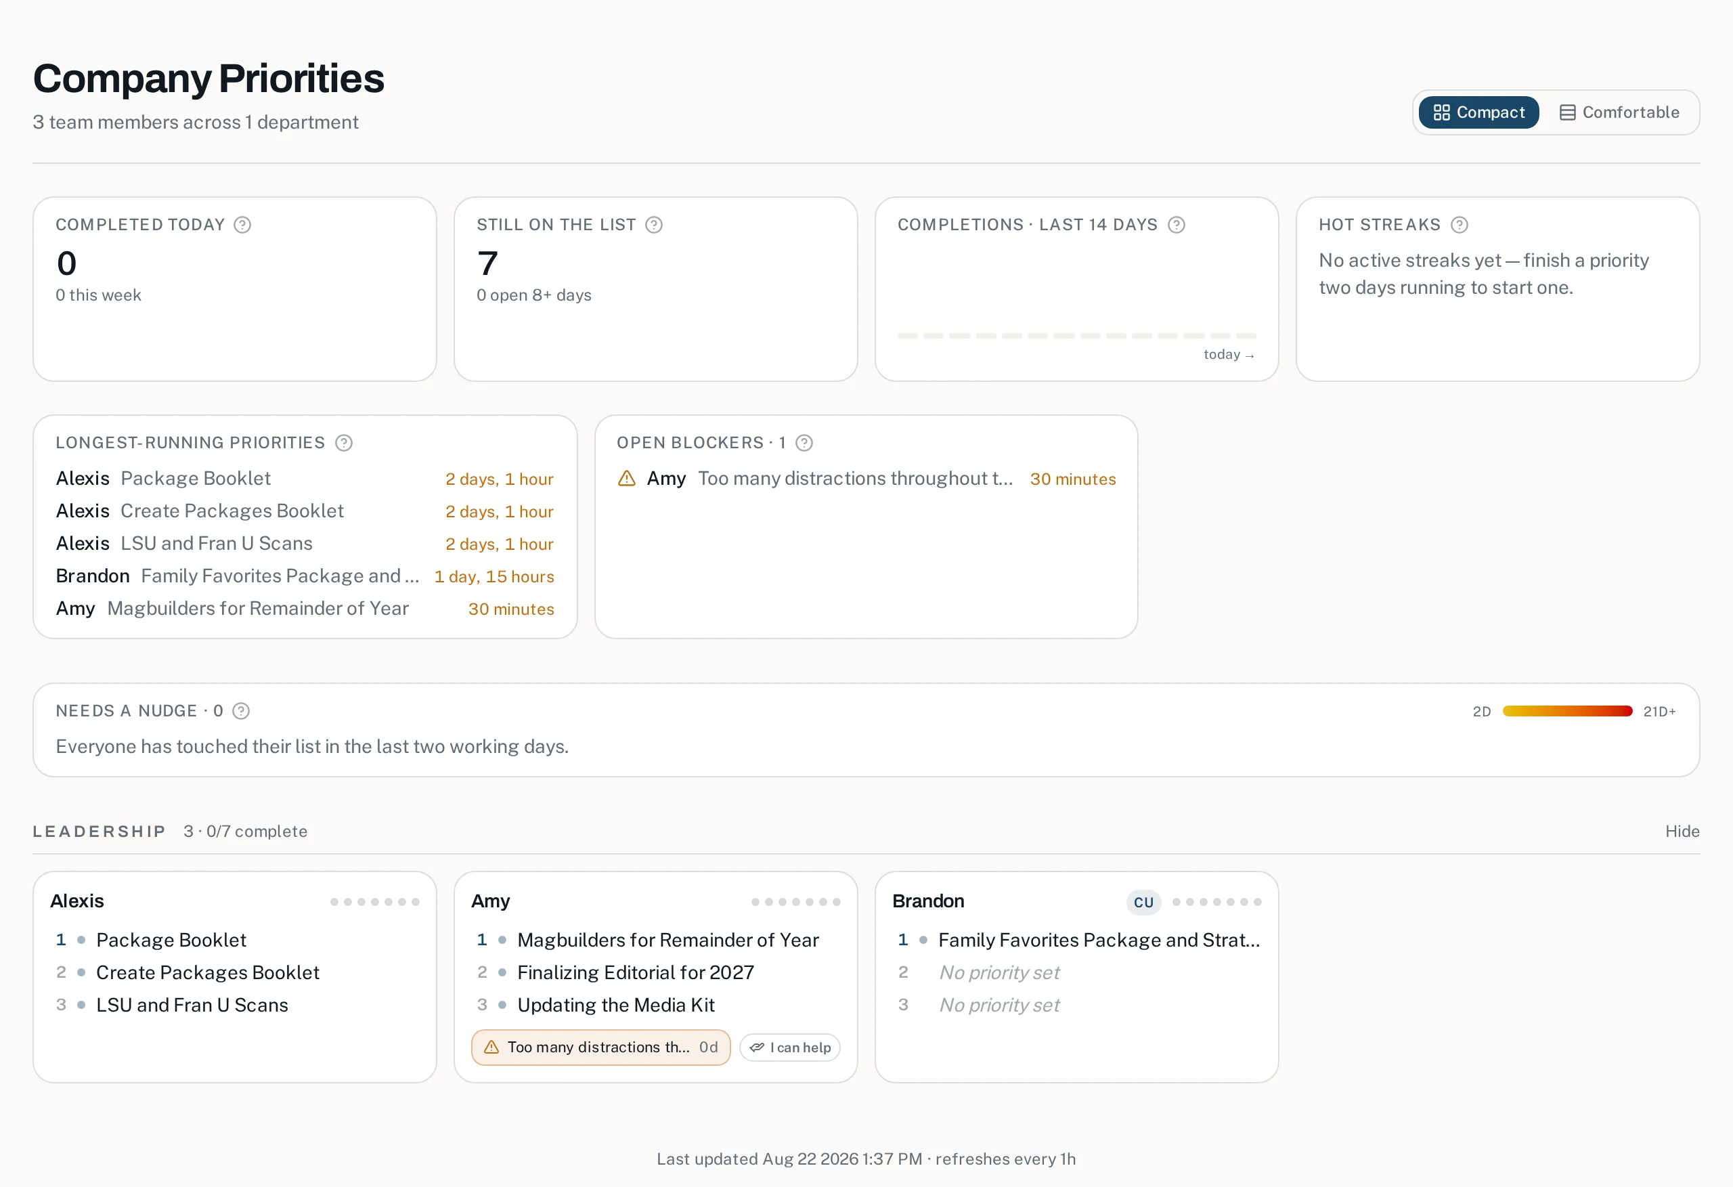This screenshot has height=1187, width=1733.
Task: Open Alexis 'Package Booklet' in longest-running list
Action: coord(305,478)
